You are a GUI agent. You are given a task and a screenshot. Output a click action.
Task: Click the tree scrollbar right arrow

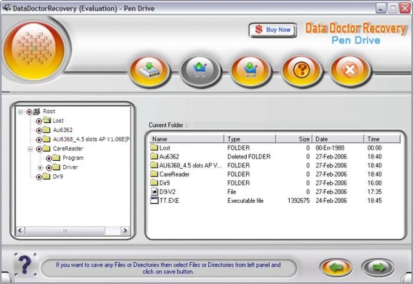125,231
